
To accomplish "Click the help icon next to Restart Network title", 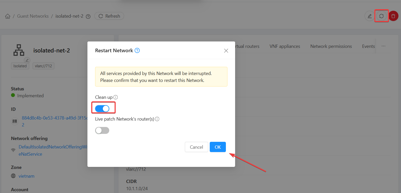I will click(x=137, y=50).
